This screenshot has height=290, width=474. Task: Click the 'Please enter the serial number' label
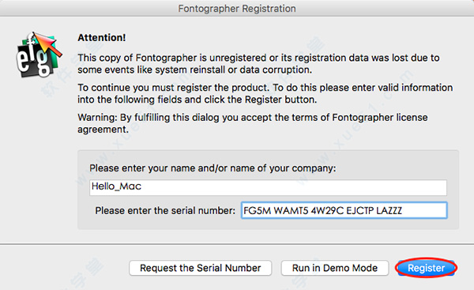coord(165,210)
